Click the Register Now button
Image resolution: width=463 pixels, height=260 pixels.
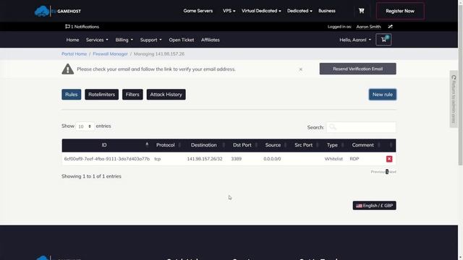[x=400, y=12]
